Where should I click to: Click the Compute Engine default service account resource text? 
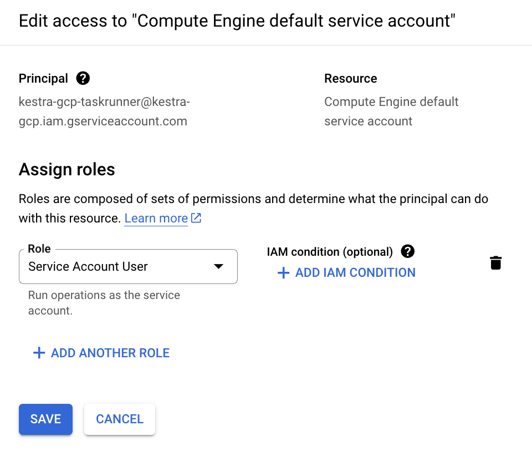pos(391,112)
